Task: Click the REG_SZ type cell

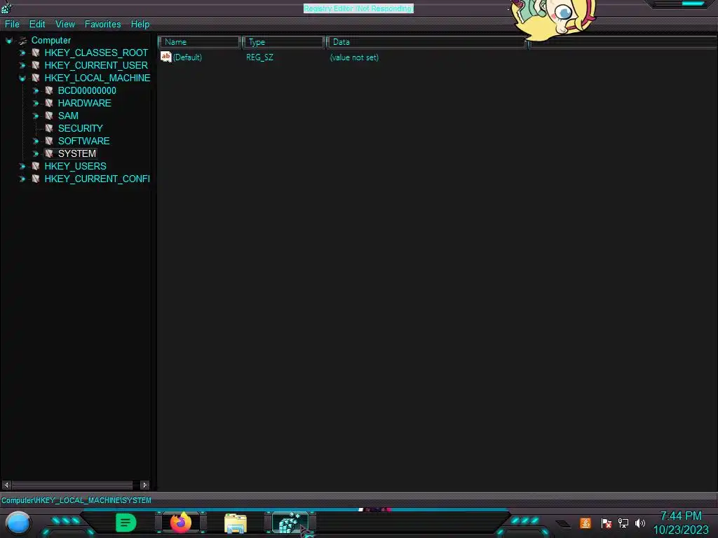Action: pyautogui.click(x=259, y=57)
